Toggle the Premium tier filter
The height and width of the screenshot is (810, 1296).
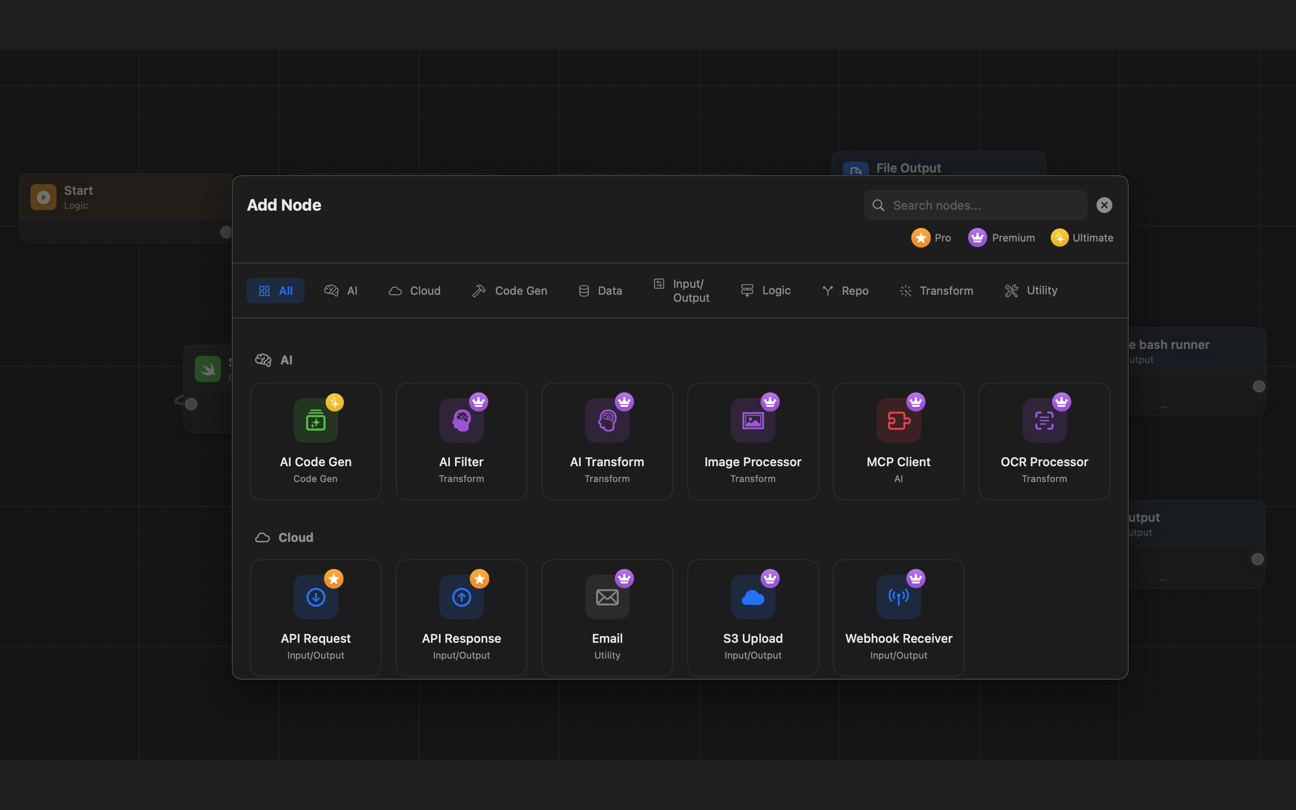pos(1001,237)
